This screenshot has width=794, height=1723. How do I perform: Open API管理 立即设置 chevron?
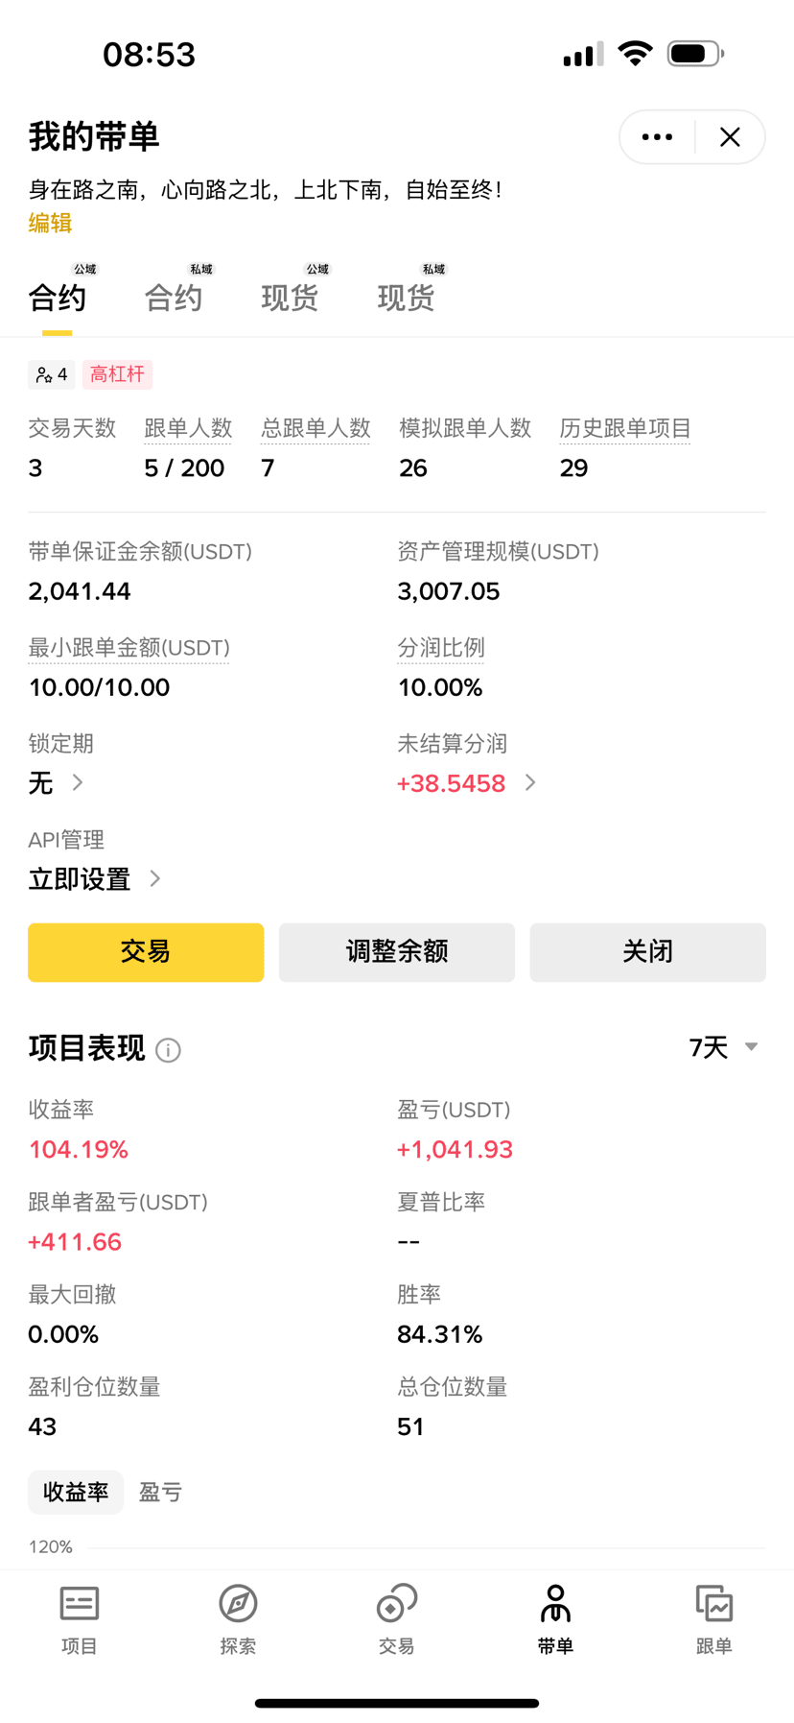pyautogui.click(x=155, y=878)
